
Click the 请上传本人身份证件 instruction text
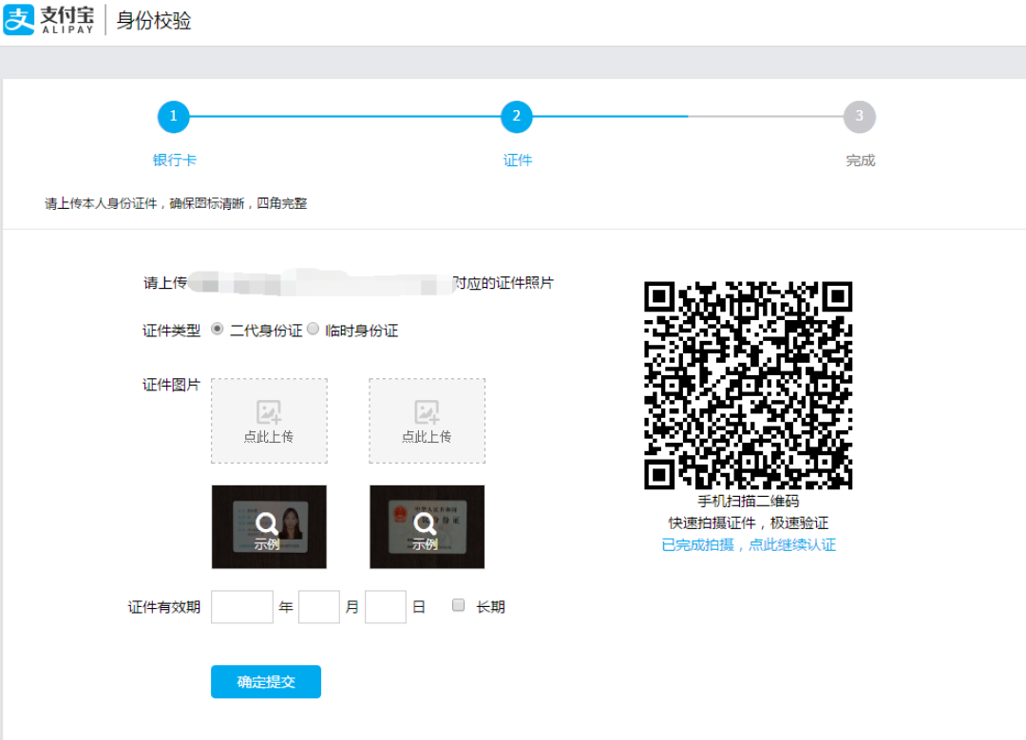pyautogui.click(x=176, y=203)
